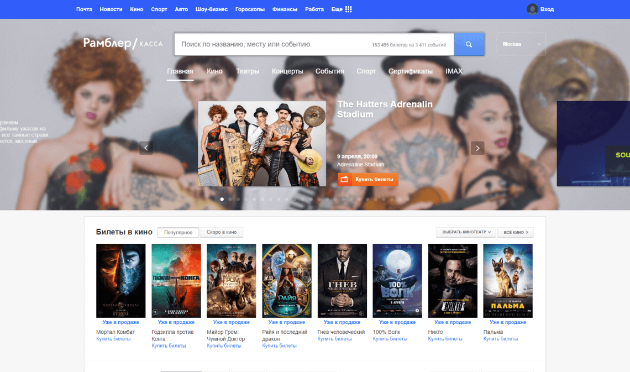The image size is (630, 372).
Task: Click the search input field
Action: [x=314, y=44]
